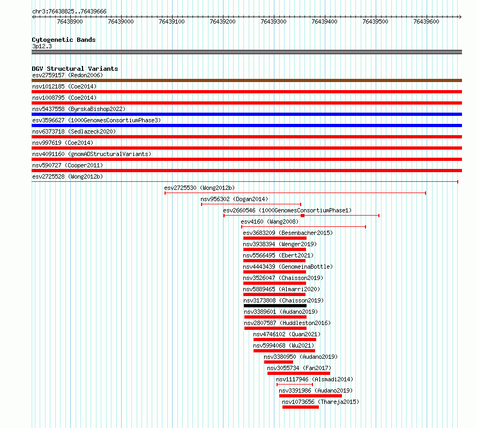Open esv3683209 (Besenbacher2015) variant
The height and width of the screenshot is (428, 477).
coord(288,233)
